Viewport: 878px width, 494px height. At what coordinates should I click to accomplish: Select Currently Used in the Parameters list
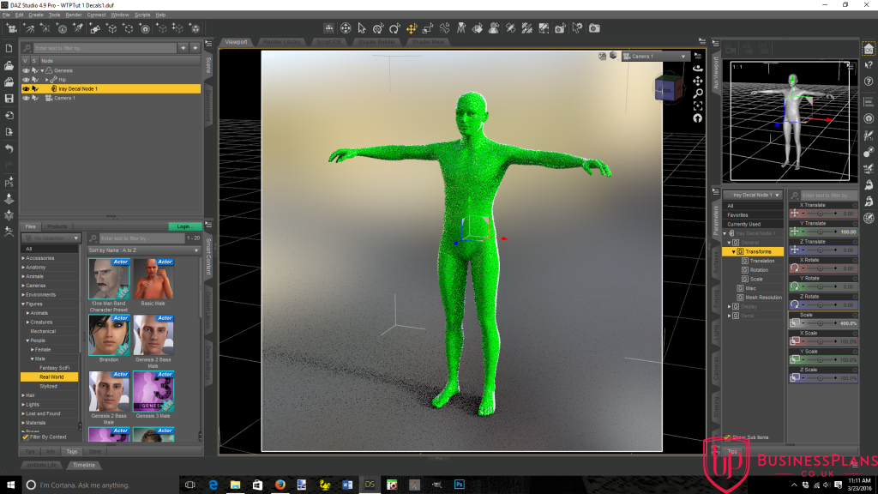pyautogui.click(x=742, y=224)
